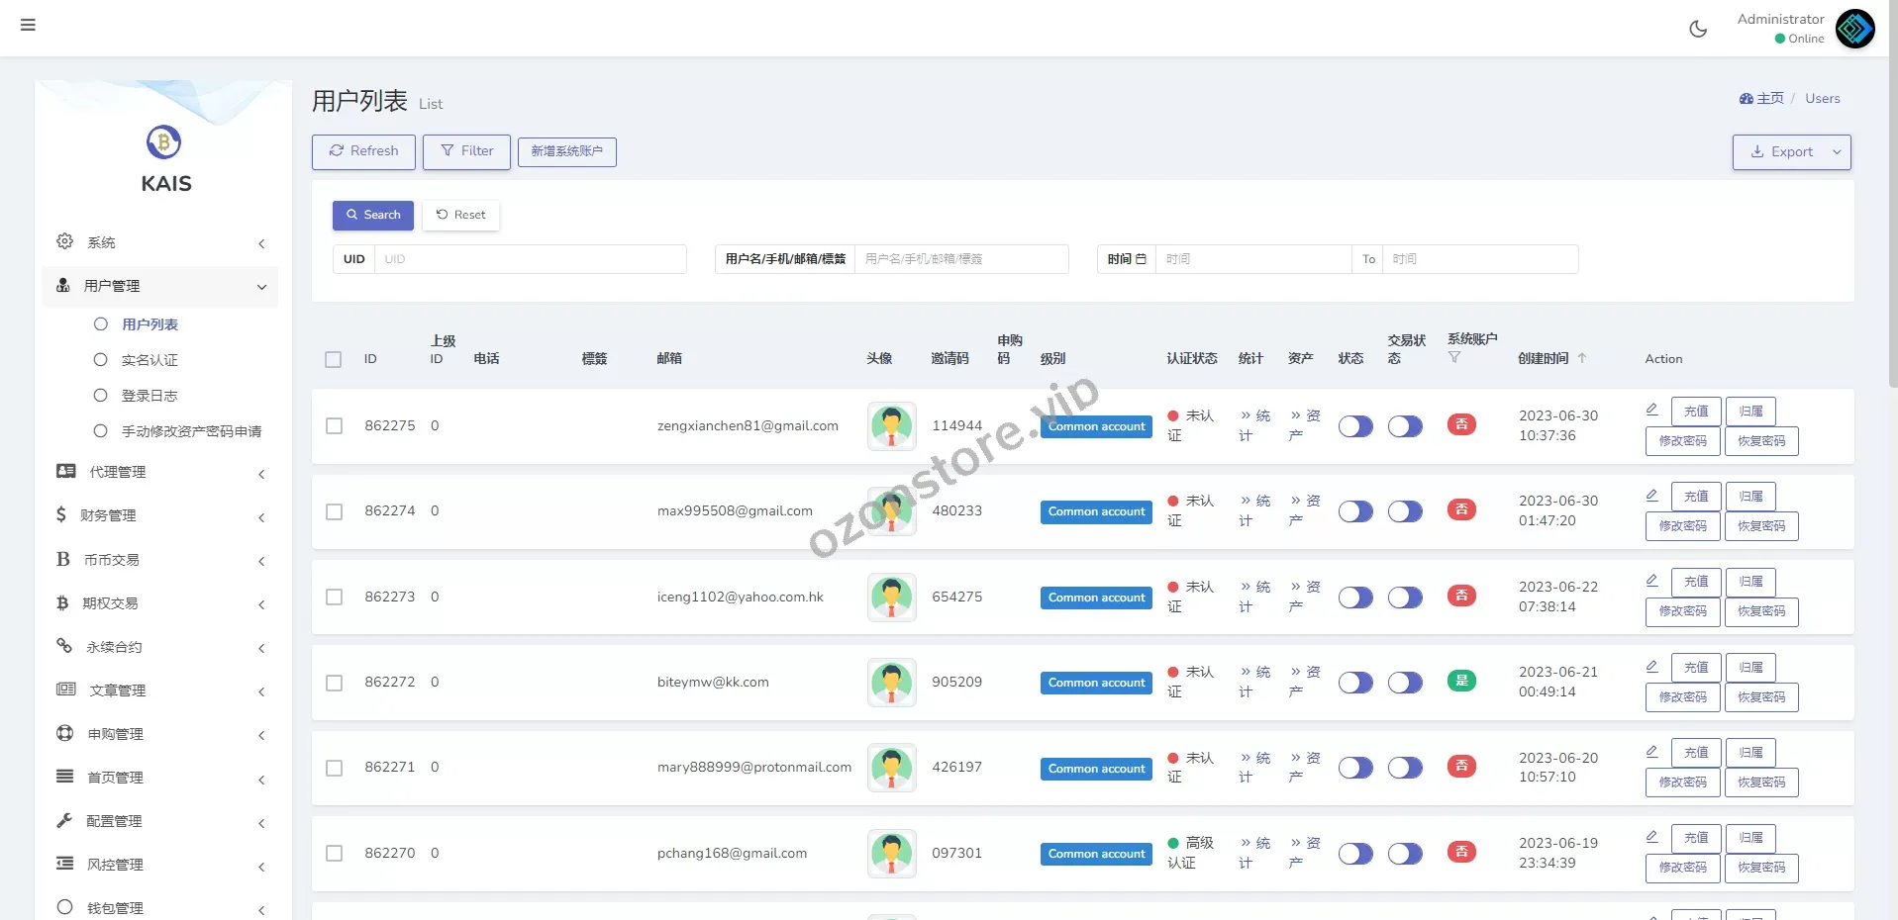
Task: Select all rows with header checkbox
Action: (x=334, y=359)
